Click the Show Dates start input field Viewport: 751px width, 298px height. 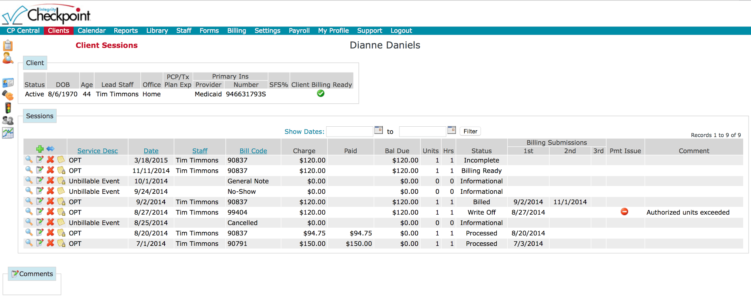pyautogui.click(x=349, y=131)
